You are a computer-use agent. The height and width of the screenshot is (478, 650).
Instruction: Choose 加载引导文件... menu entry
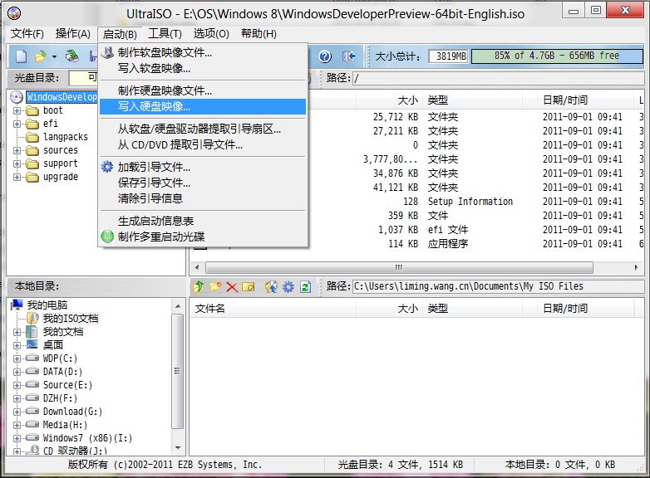(203, 167)
